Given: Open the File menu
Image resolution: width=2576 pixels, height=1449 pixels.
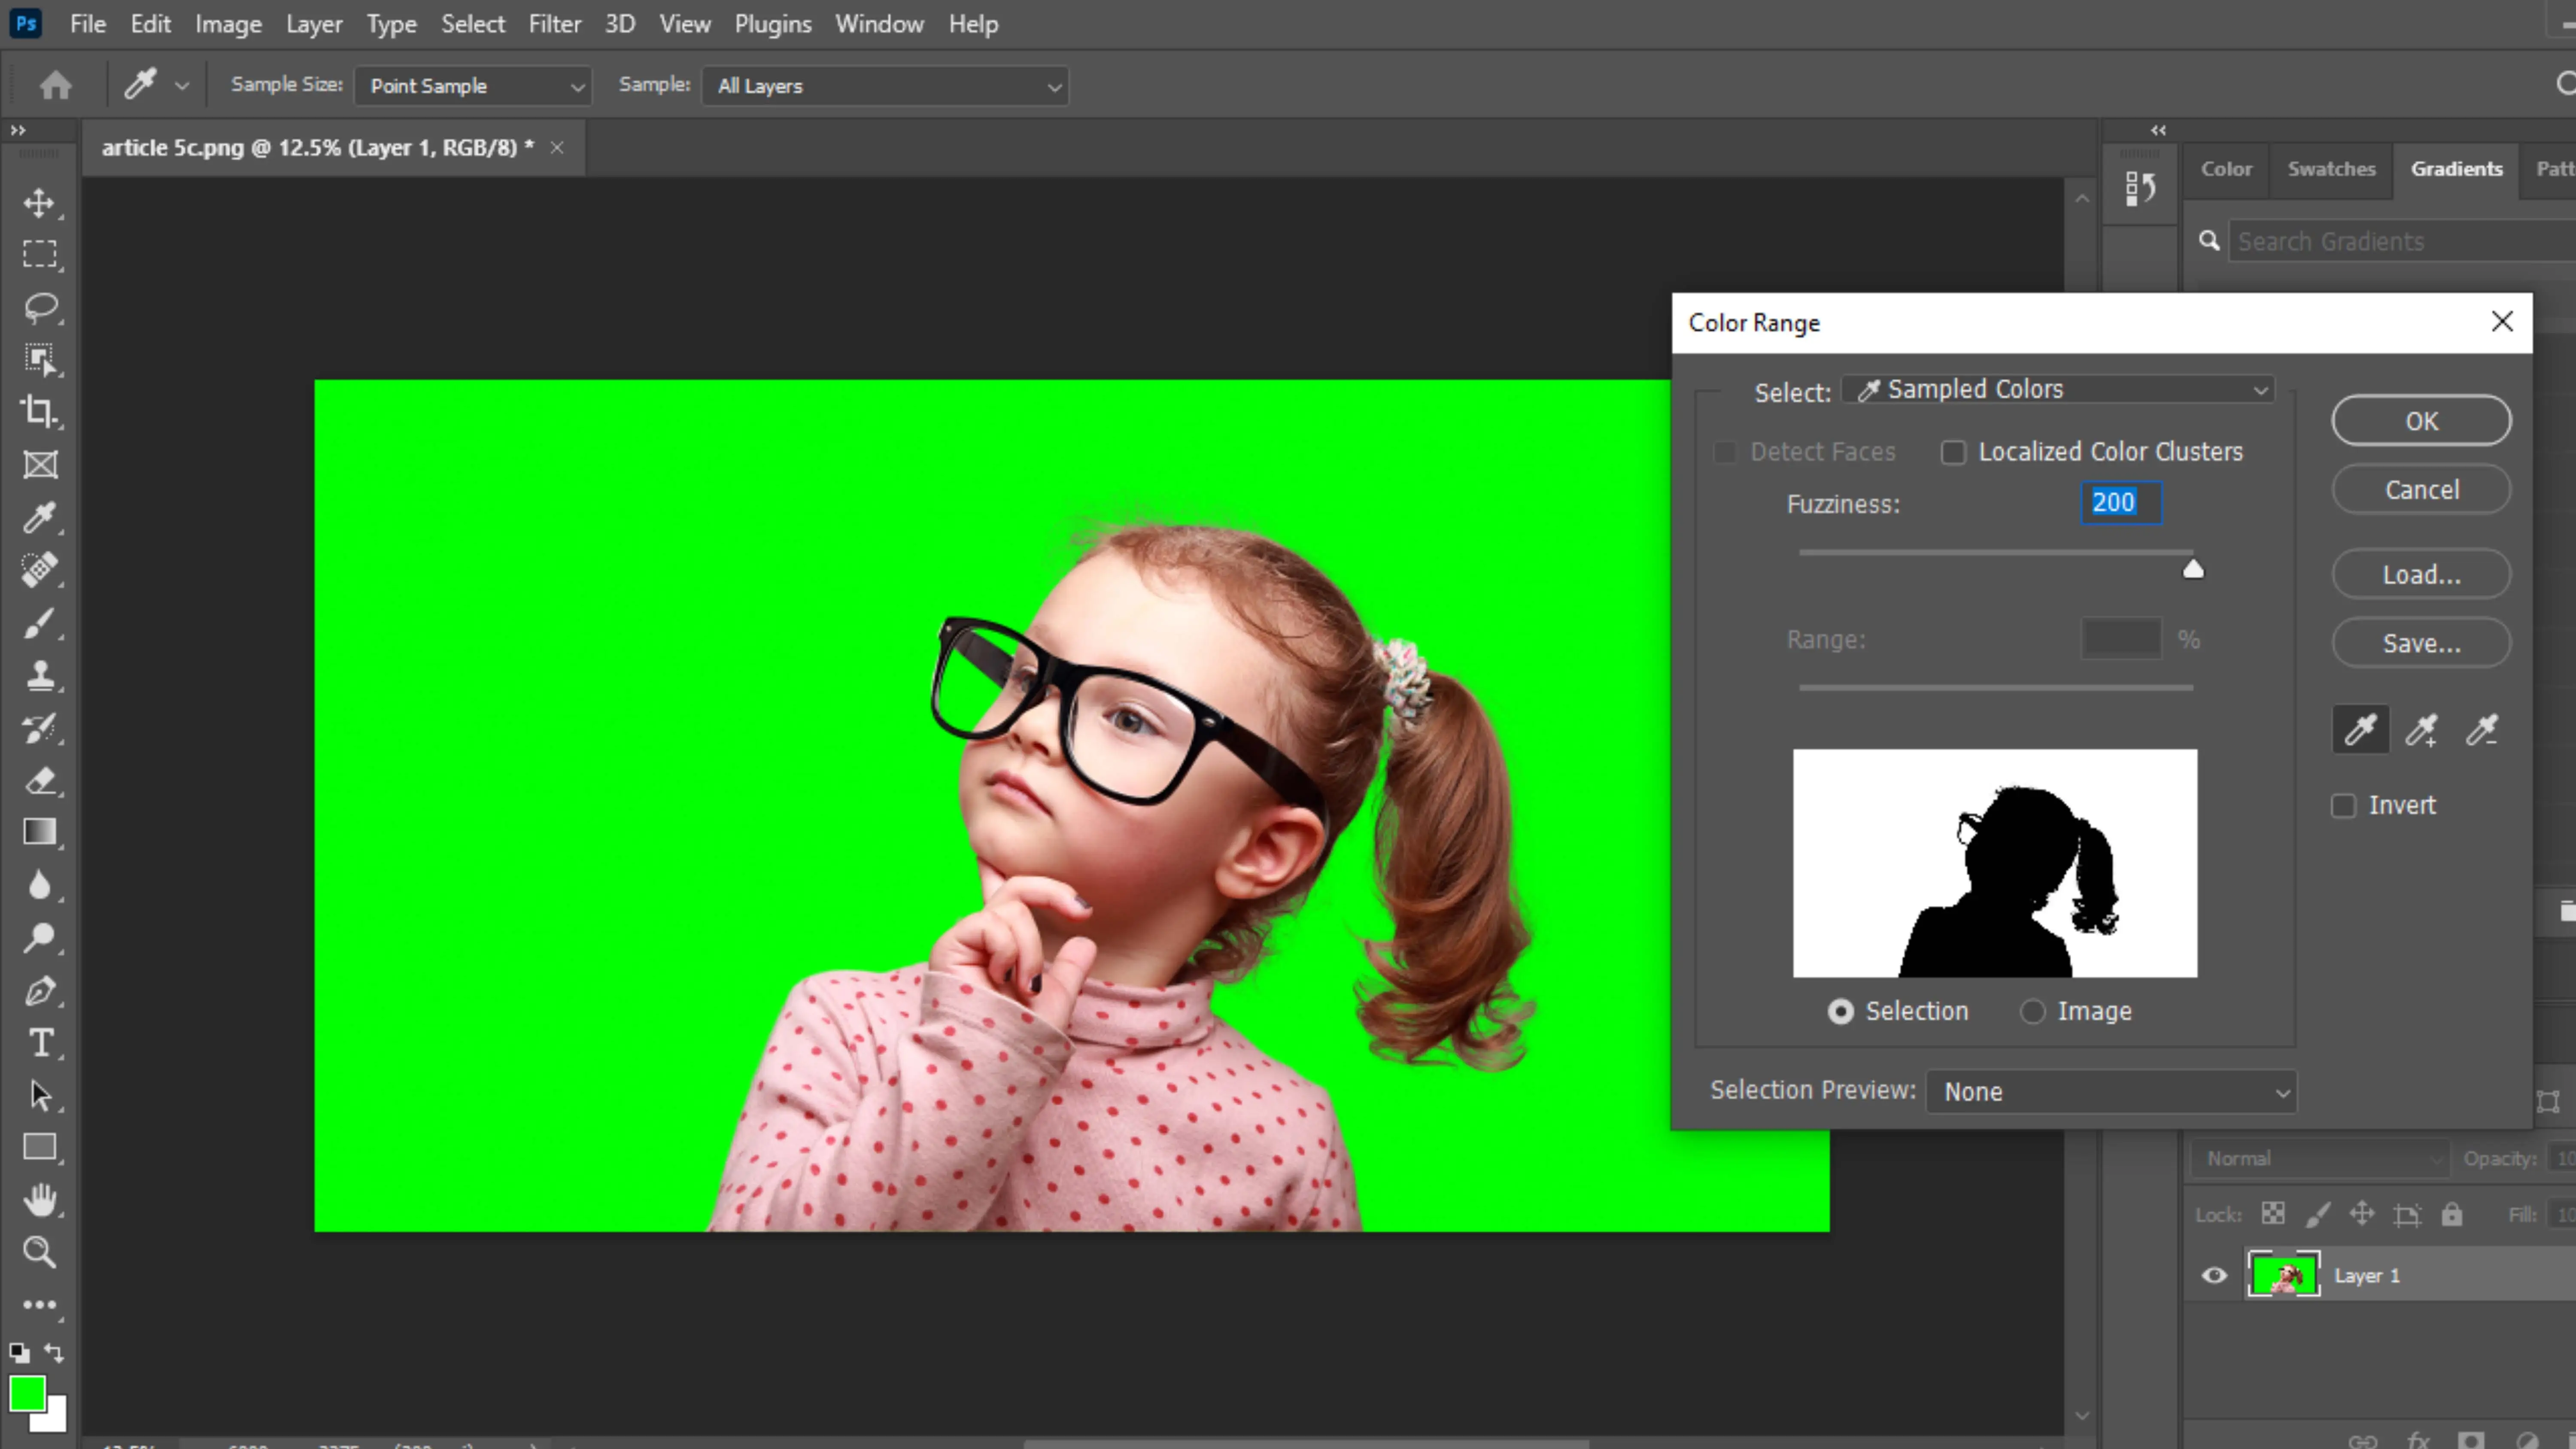Looking at the screenshot, I should (88, 24).
